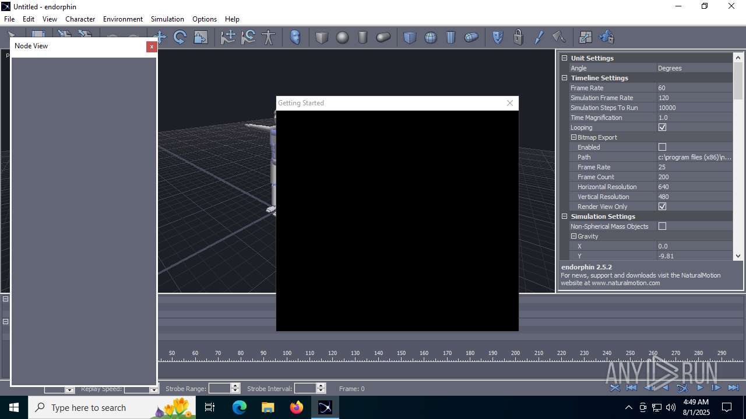Create a gray box mass object
Viewport: 746px width, 419px height.
tap(322, 37)
